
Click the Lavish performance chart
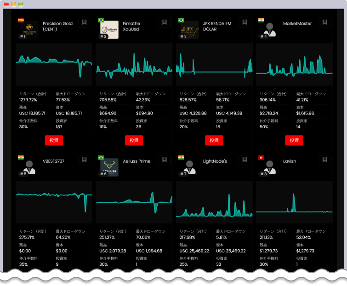pos(294,202)
